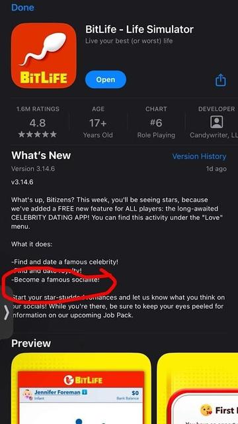This screenshot has width=238, height=424.
Task: Tap the share icon
Action: (221, 80)
